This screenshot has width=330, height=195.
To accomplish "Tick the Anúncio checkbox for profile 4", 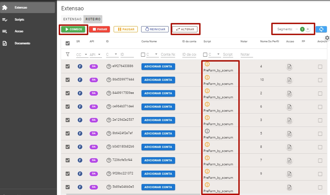I will coord(320,67).
